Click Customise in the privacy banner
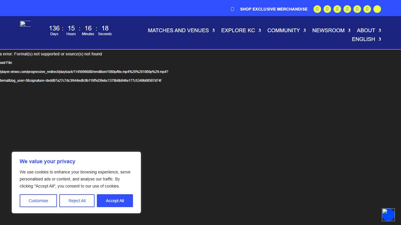Viewport: 401px width, 225px height. tap(38, 201)
